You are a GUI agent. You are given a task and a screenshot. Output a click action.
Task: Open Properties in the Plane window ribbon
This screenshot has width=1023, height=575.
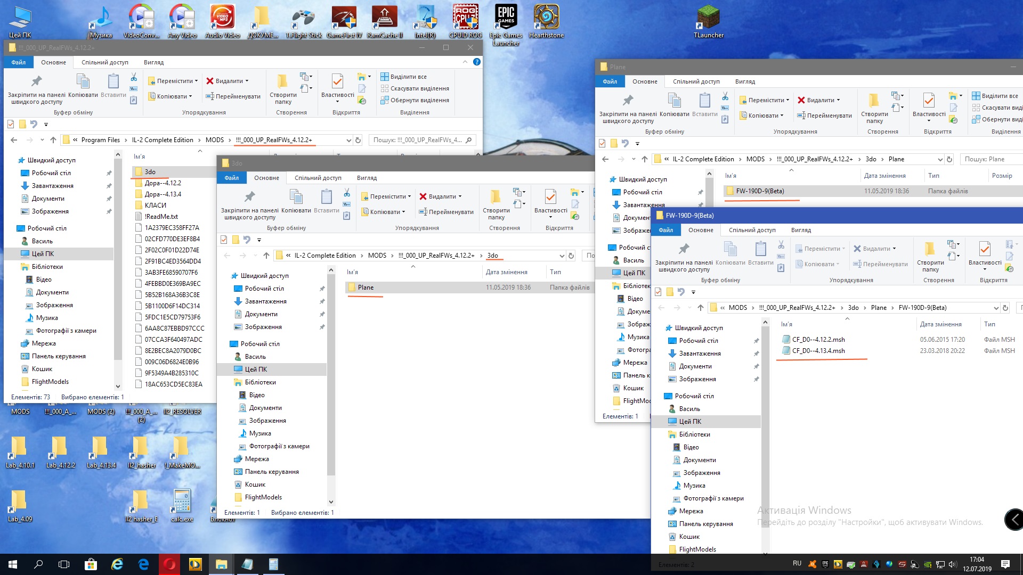[929, 101]
